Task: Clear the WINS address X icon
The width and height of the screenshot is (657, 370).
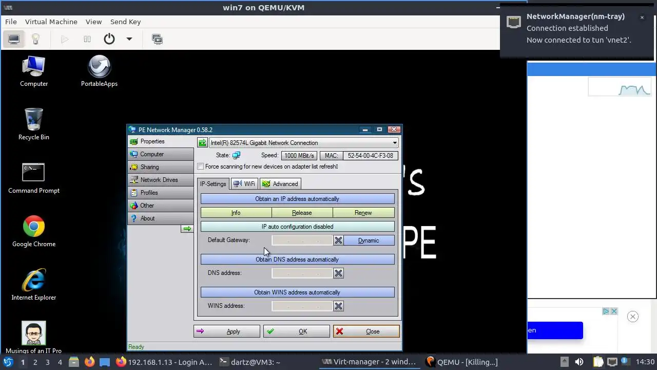Action: [x=338, y=306]
